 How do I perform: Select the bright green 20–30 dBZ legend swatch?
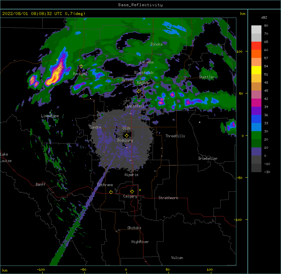click(256, 135)
